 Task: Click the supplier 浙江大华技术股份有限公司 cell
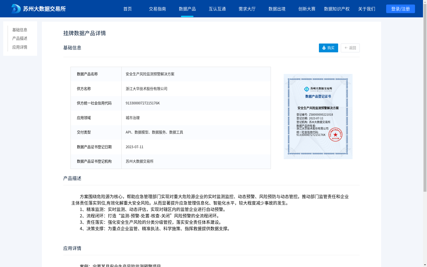click(x=196, y=89)
